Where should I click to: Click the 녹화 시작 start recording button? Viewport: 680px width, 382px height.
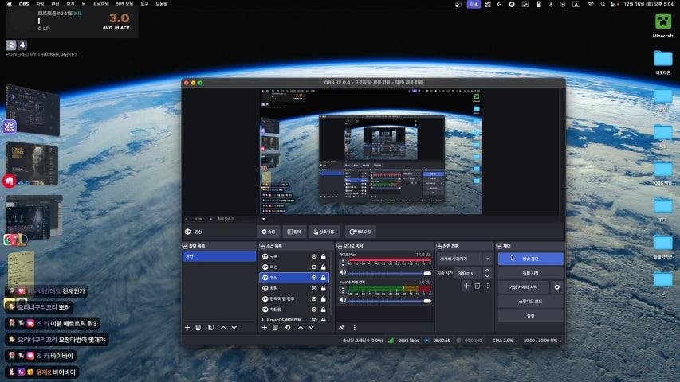(x=530, y=273)
